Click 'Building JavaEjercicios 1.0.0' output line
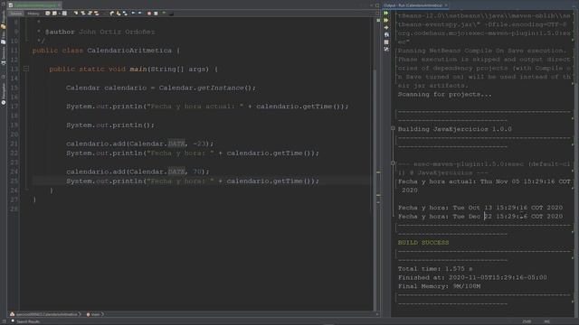Viewport: 579px width, 325px height. (x=454, y=129)
